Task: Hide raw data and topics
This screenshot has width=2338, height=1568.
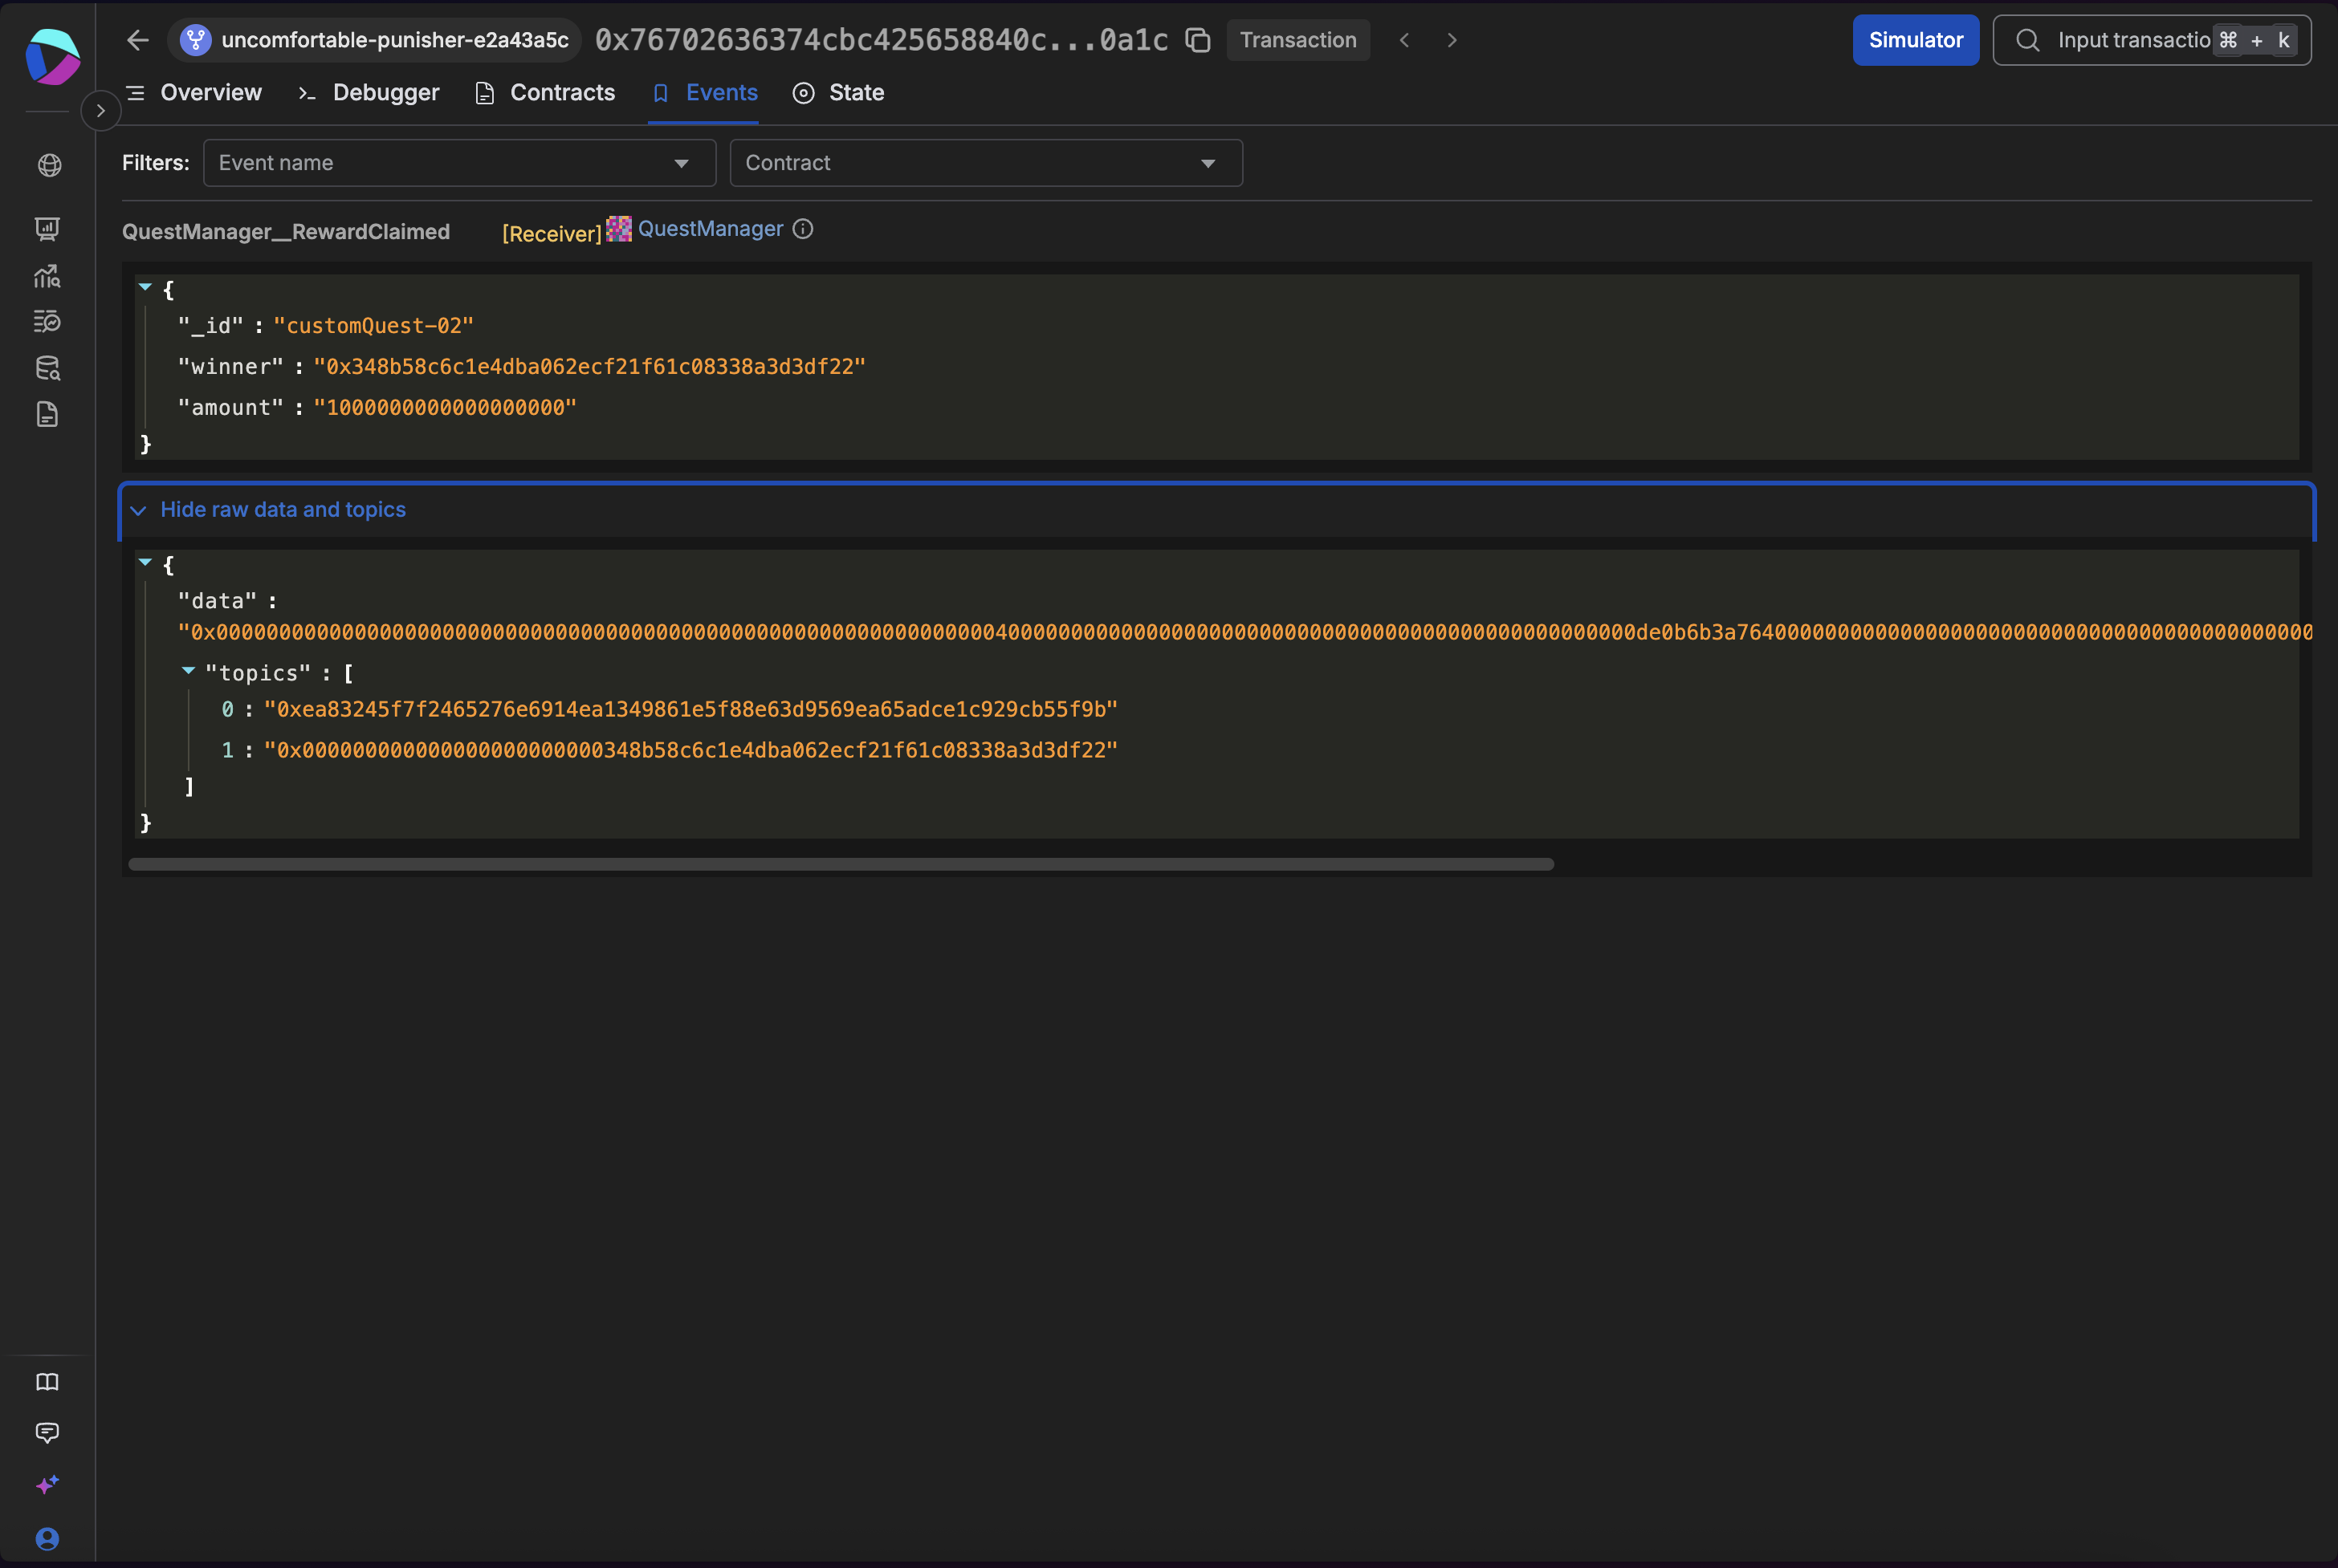Action: [282, 510]
